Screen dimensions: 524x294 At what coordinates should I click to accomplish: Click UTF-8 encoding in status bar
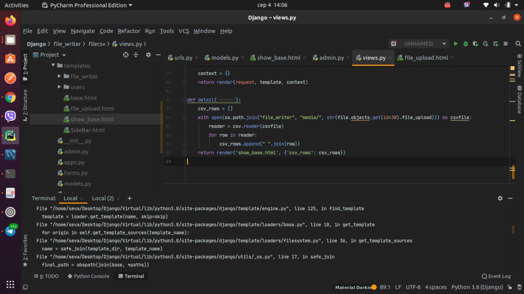click(413, 287)
